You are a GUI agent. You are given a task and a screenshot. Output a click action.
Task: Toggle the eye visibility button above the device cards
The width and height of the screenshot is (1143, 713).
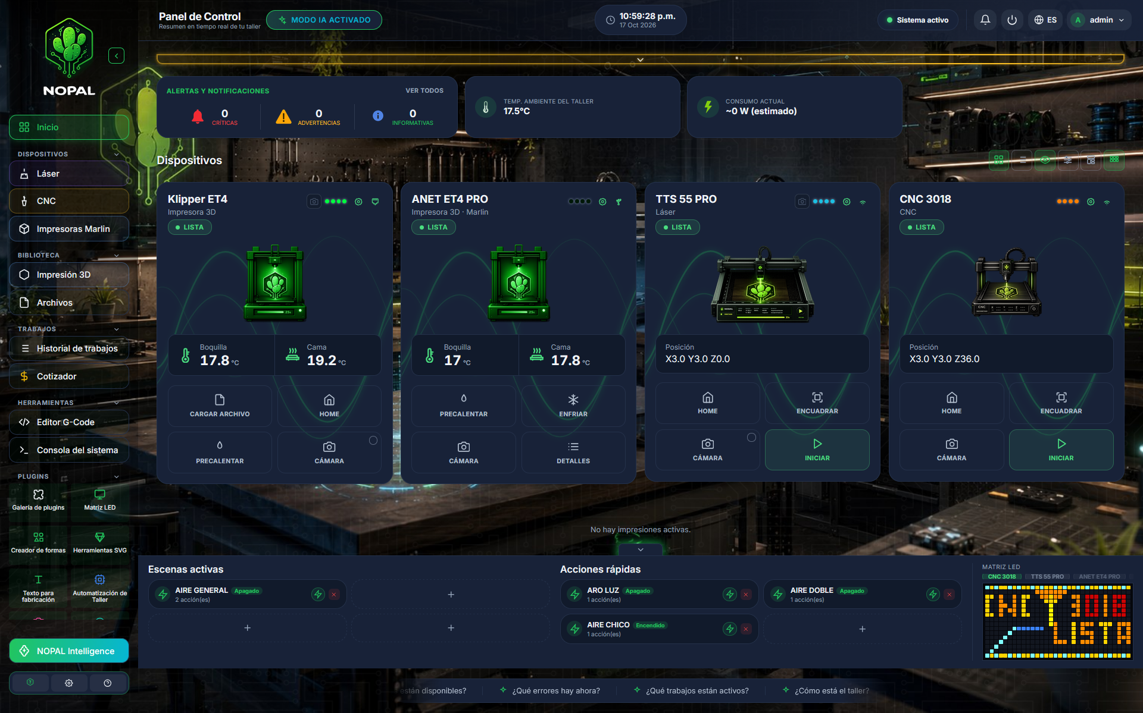point(1045,160)
